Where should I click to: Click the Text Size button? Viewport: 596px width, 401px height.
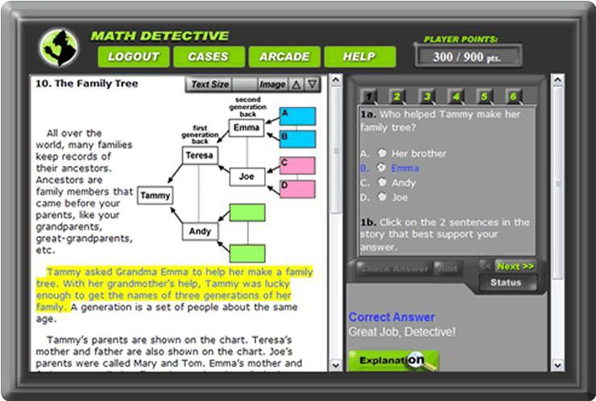pyautogui.click(x=209, y=84)
